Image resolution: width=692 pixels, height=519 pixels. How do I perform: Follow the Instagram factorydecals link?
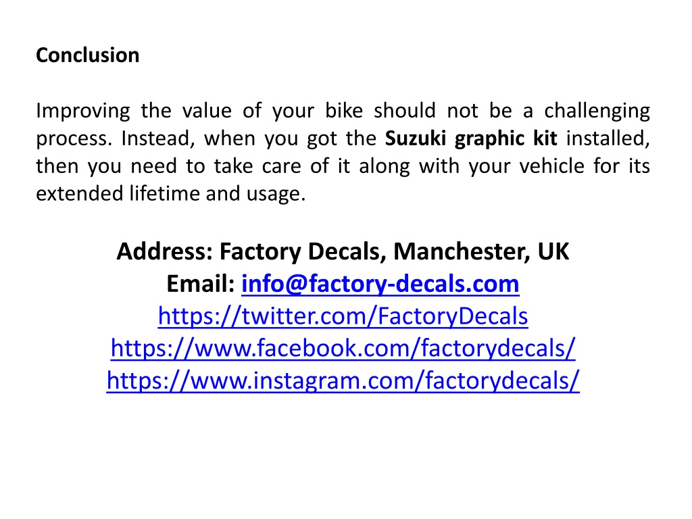coord(343,380)
